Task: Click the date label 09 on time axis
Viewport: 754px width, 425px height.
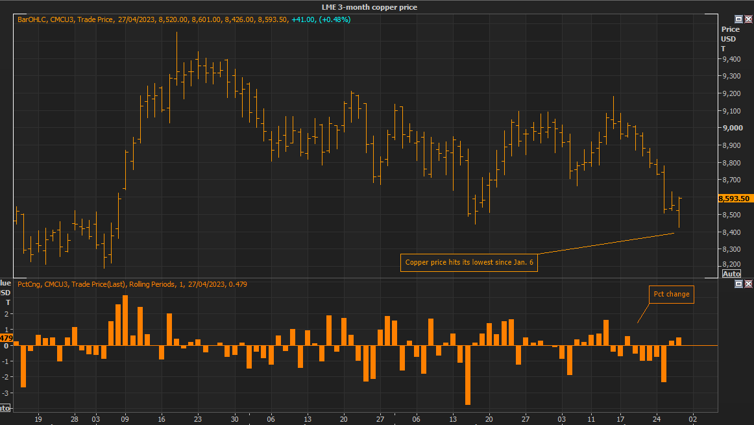Action: click(125, 419)
